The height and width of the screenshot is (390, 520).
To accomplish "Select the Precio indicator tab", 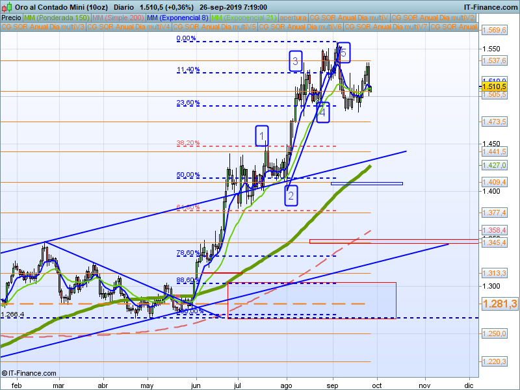I will point(11,18).
